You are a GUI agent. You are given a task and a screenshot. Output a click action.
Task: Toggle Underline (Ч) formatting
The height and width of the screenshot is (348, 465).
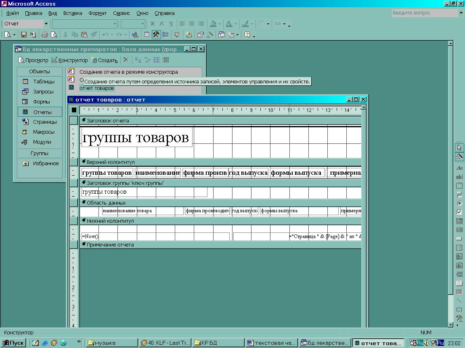(x=171, y=24)
